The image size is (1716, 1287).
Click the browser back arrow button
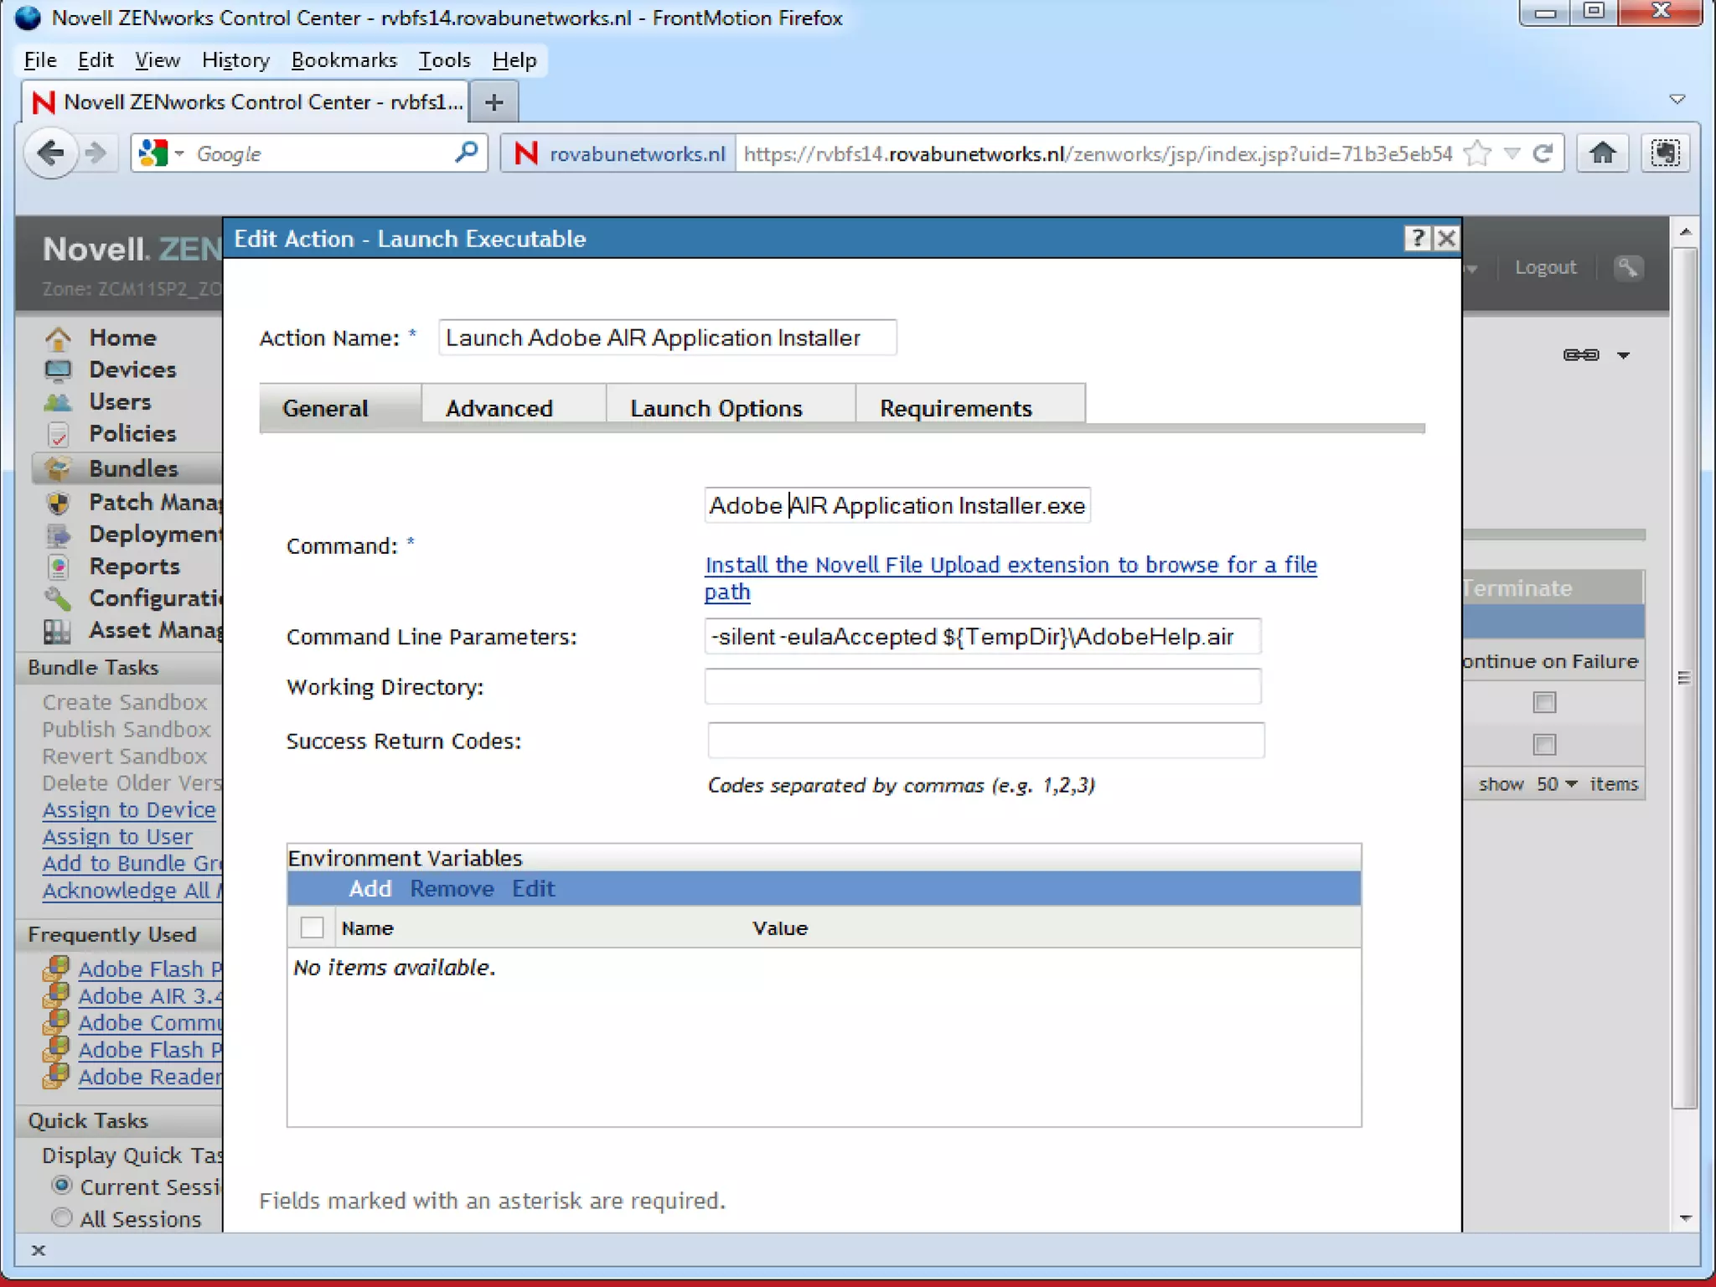(x=51, y=153)
